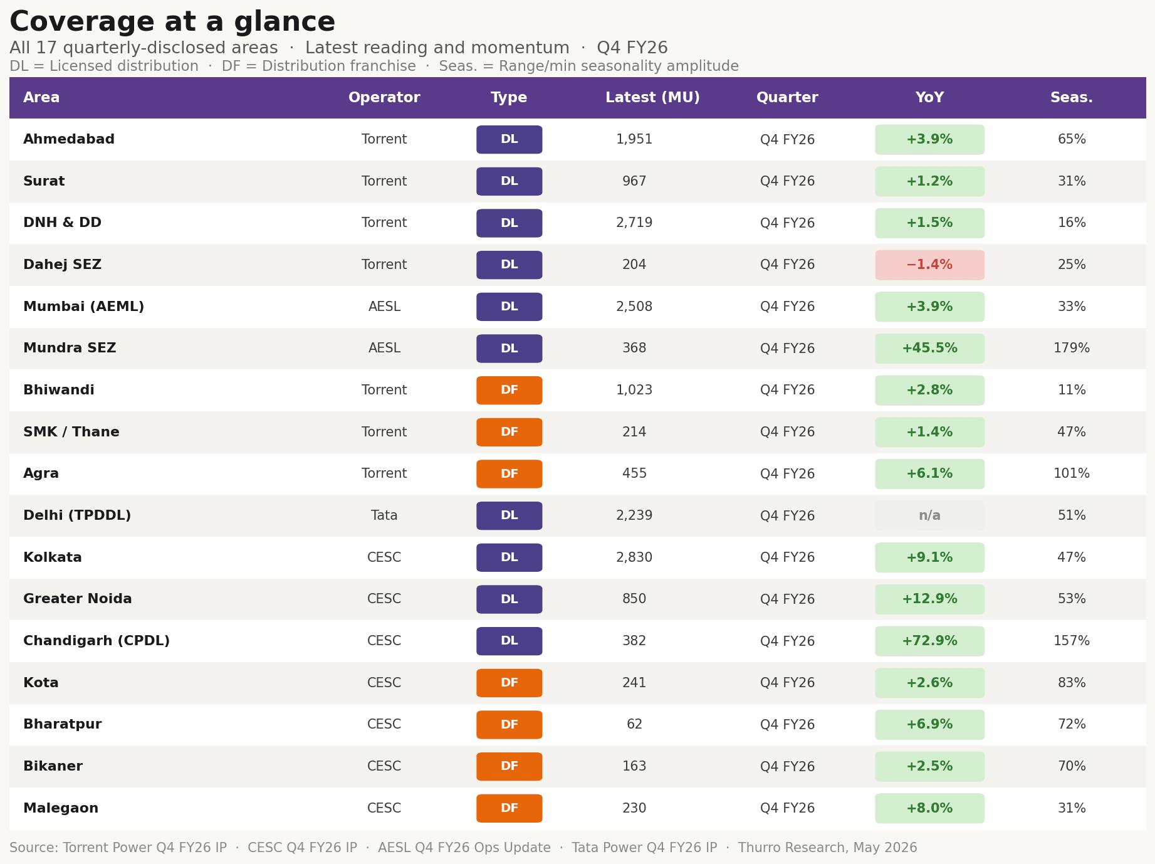
Task: Click the Source footnote text
Action: [x=463, y=848]
